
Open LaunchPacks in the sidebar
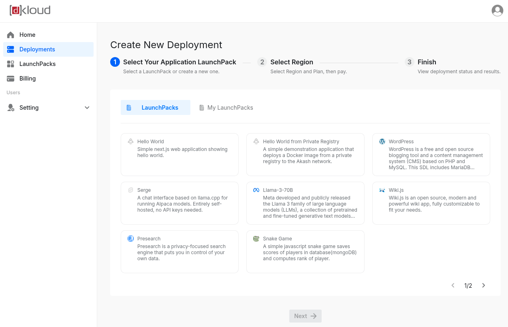(37, 64)
